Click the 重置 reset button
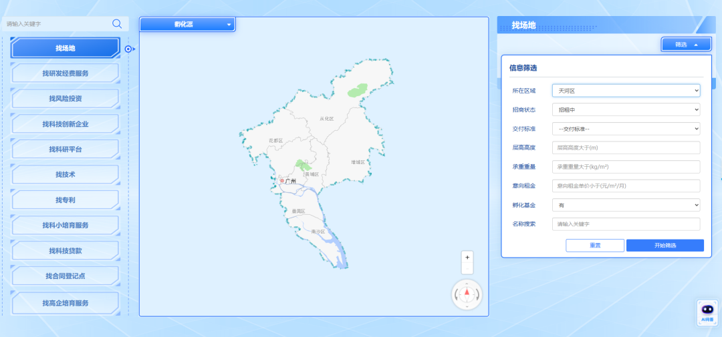The height and width of the screenshot is (337, 722). (x=594, y=246)
